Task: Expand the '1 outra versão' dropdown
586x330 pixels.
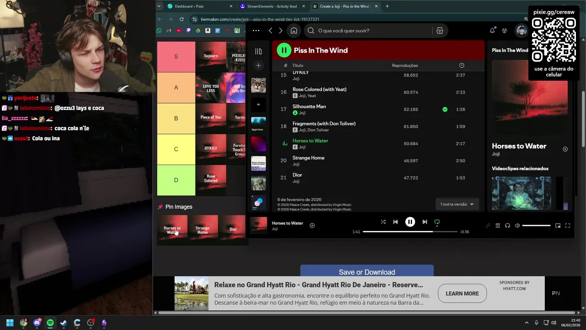Action: [457, 204]
